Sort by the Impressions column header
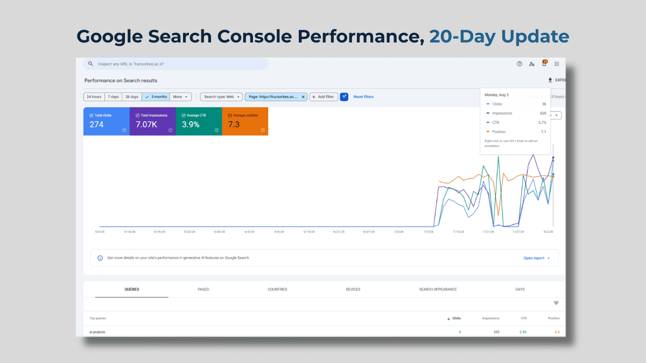The height and width of the screenshot is (363, 646). click(x=490, y=318)
